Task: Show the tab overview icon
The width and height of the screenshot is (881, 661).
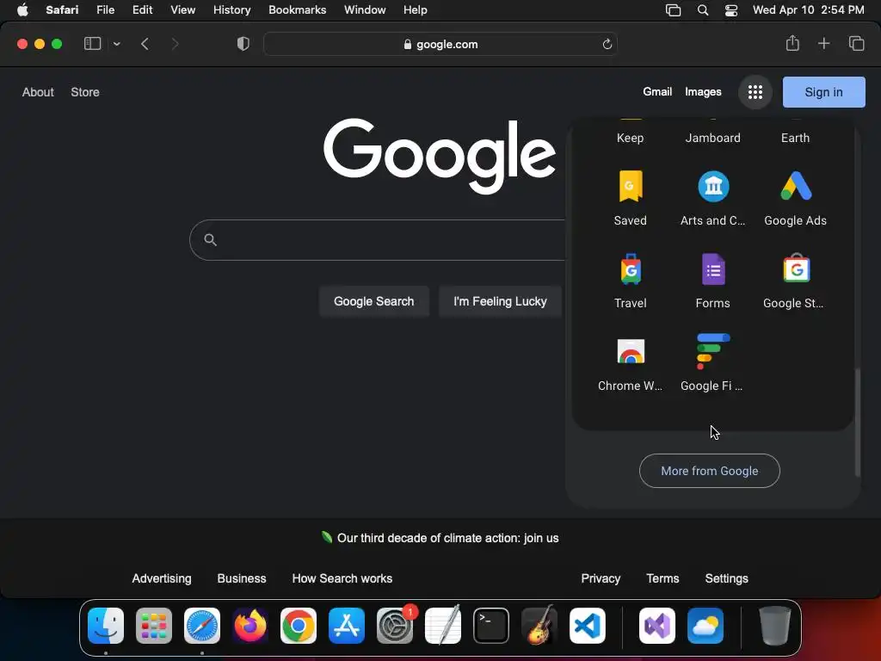Action: (856, 43)
